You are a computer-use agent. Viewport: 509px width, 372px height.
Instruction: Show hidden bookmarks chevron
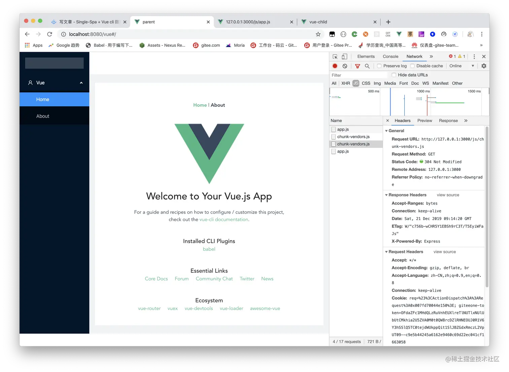[481, 45]
